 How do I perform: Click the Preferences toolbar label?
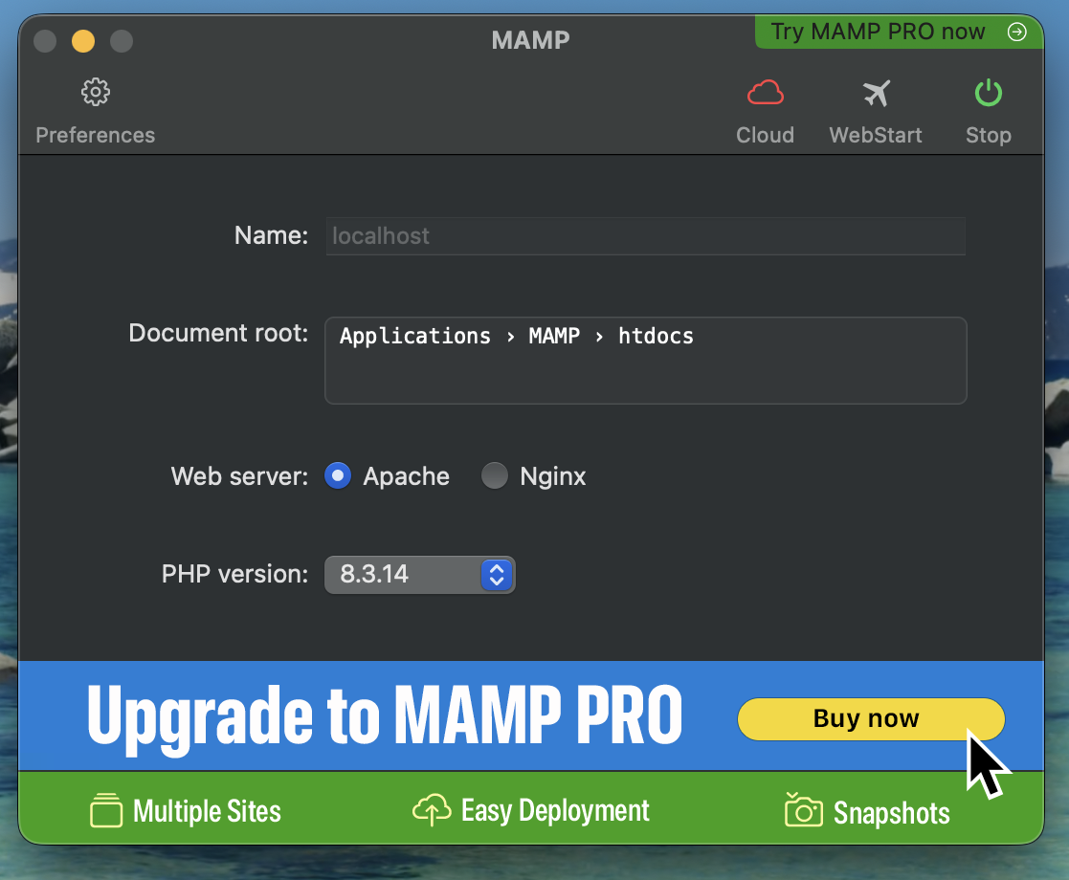tap(96, 135)
